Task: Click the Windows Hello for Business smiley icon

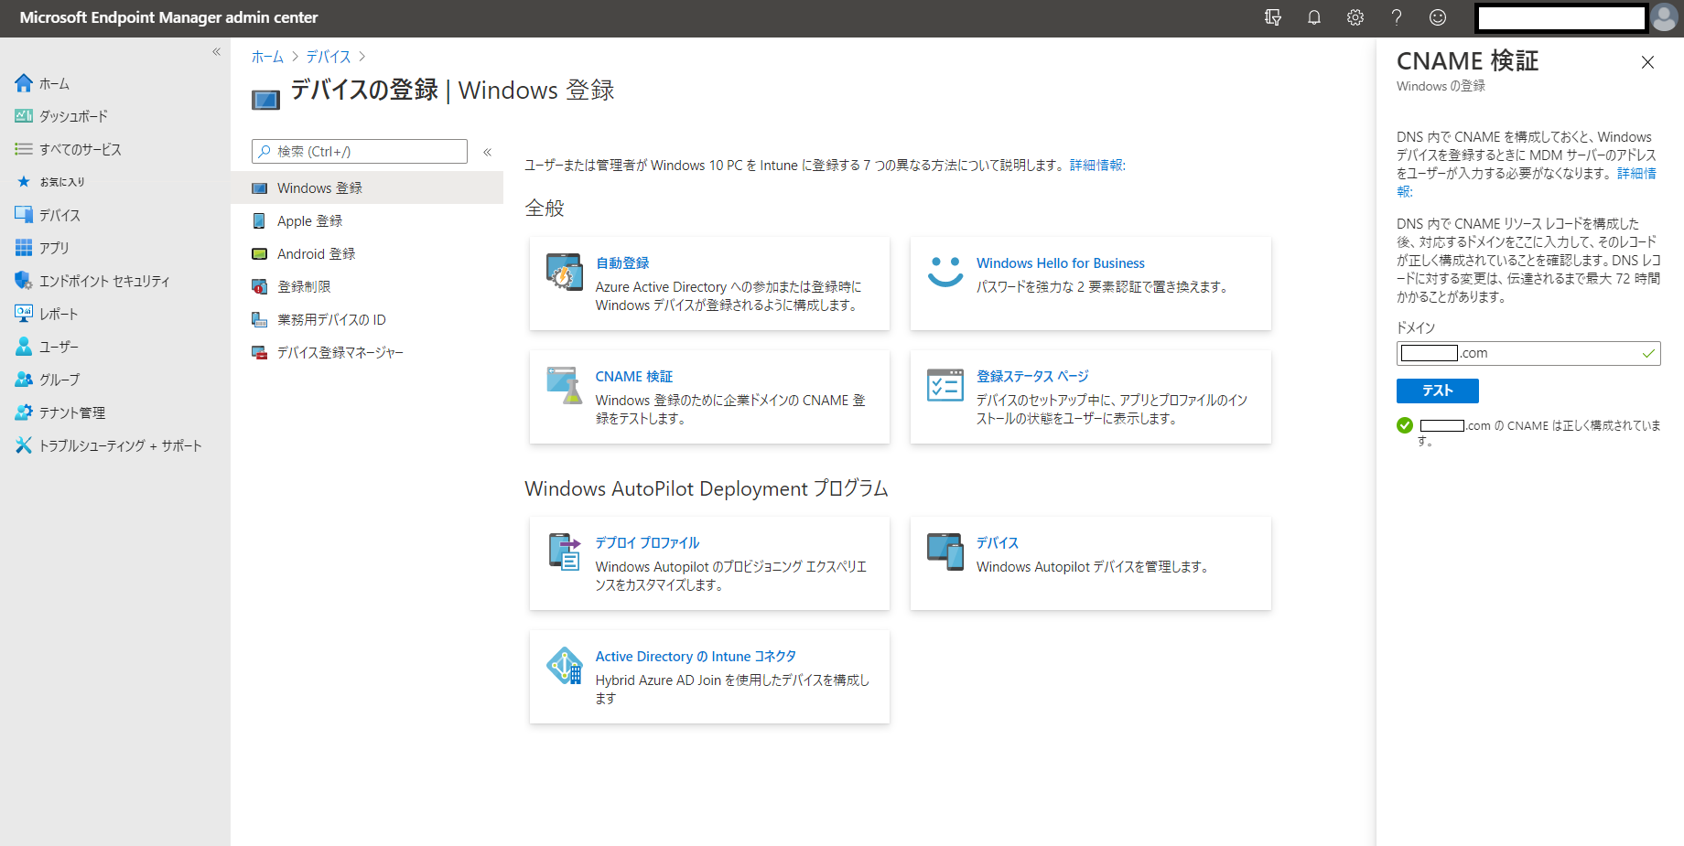Action: 945,272
